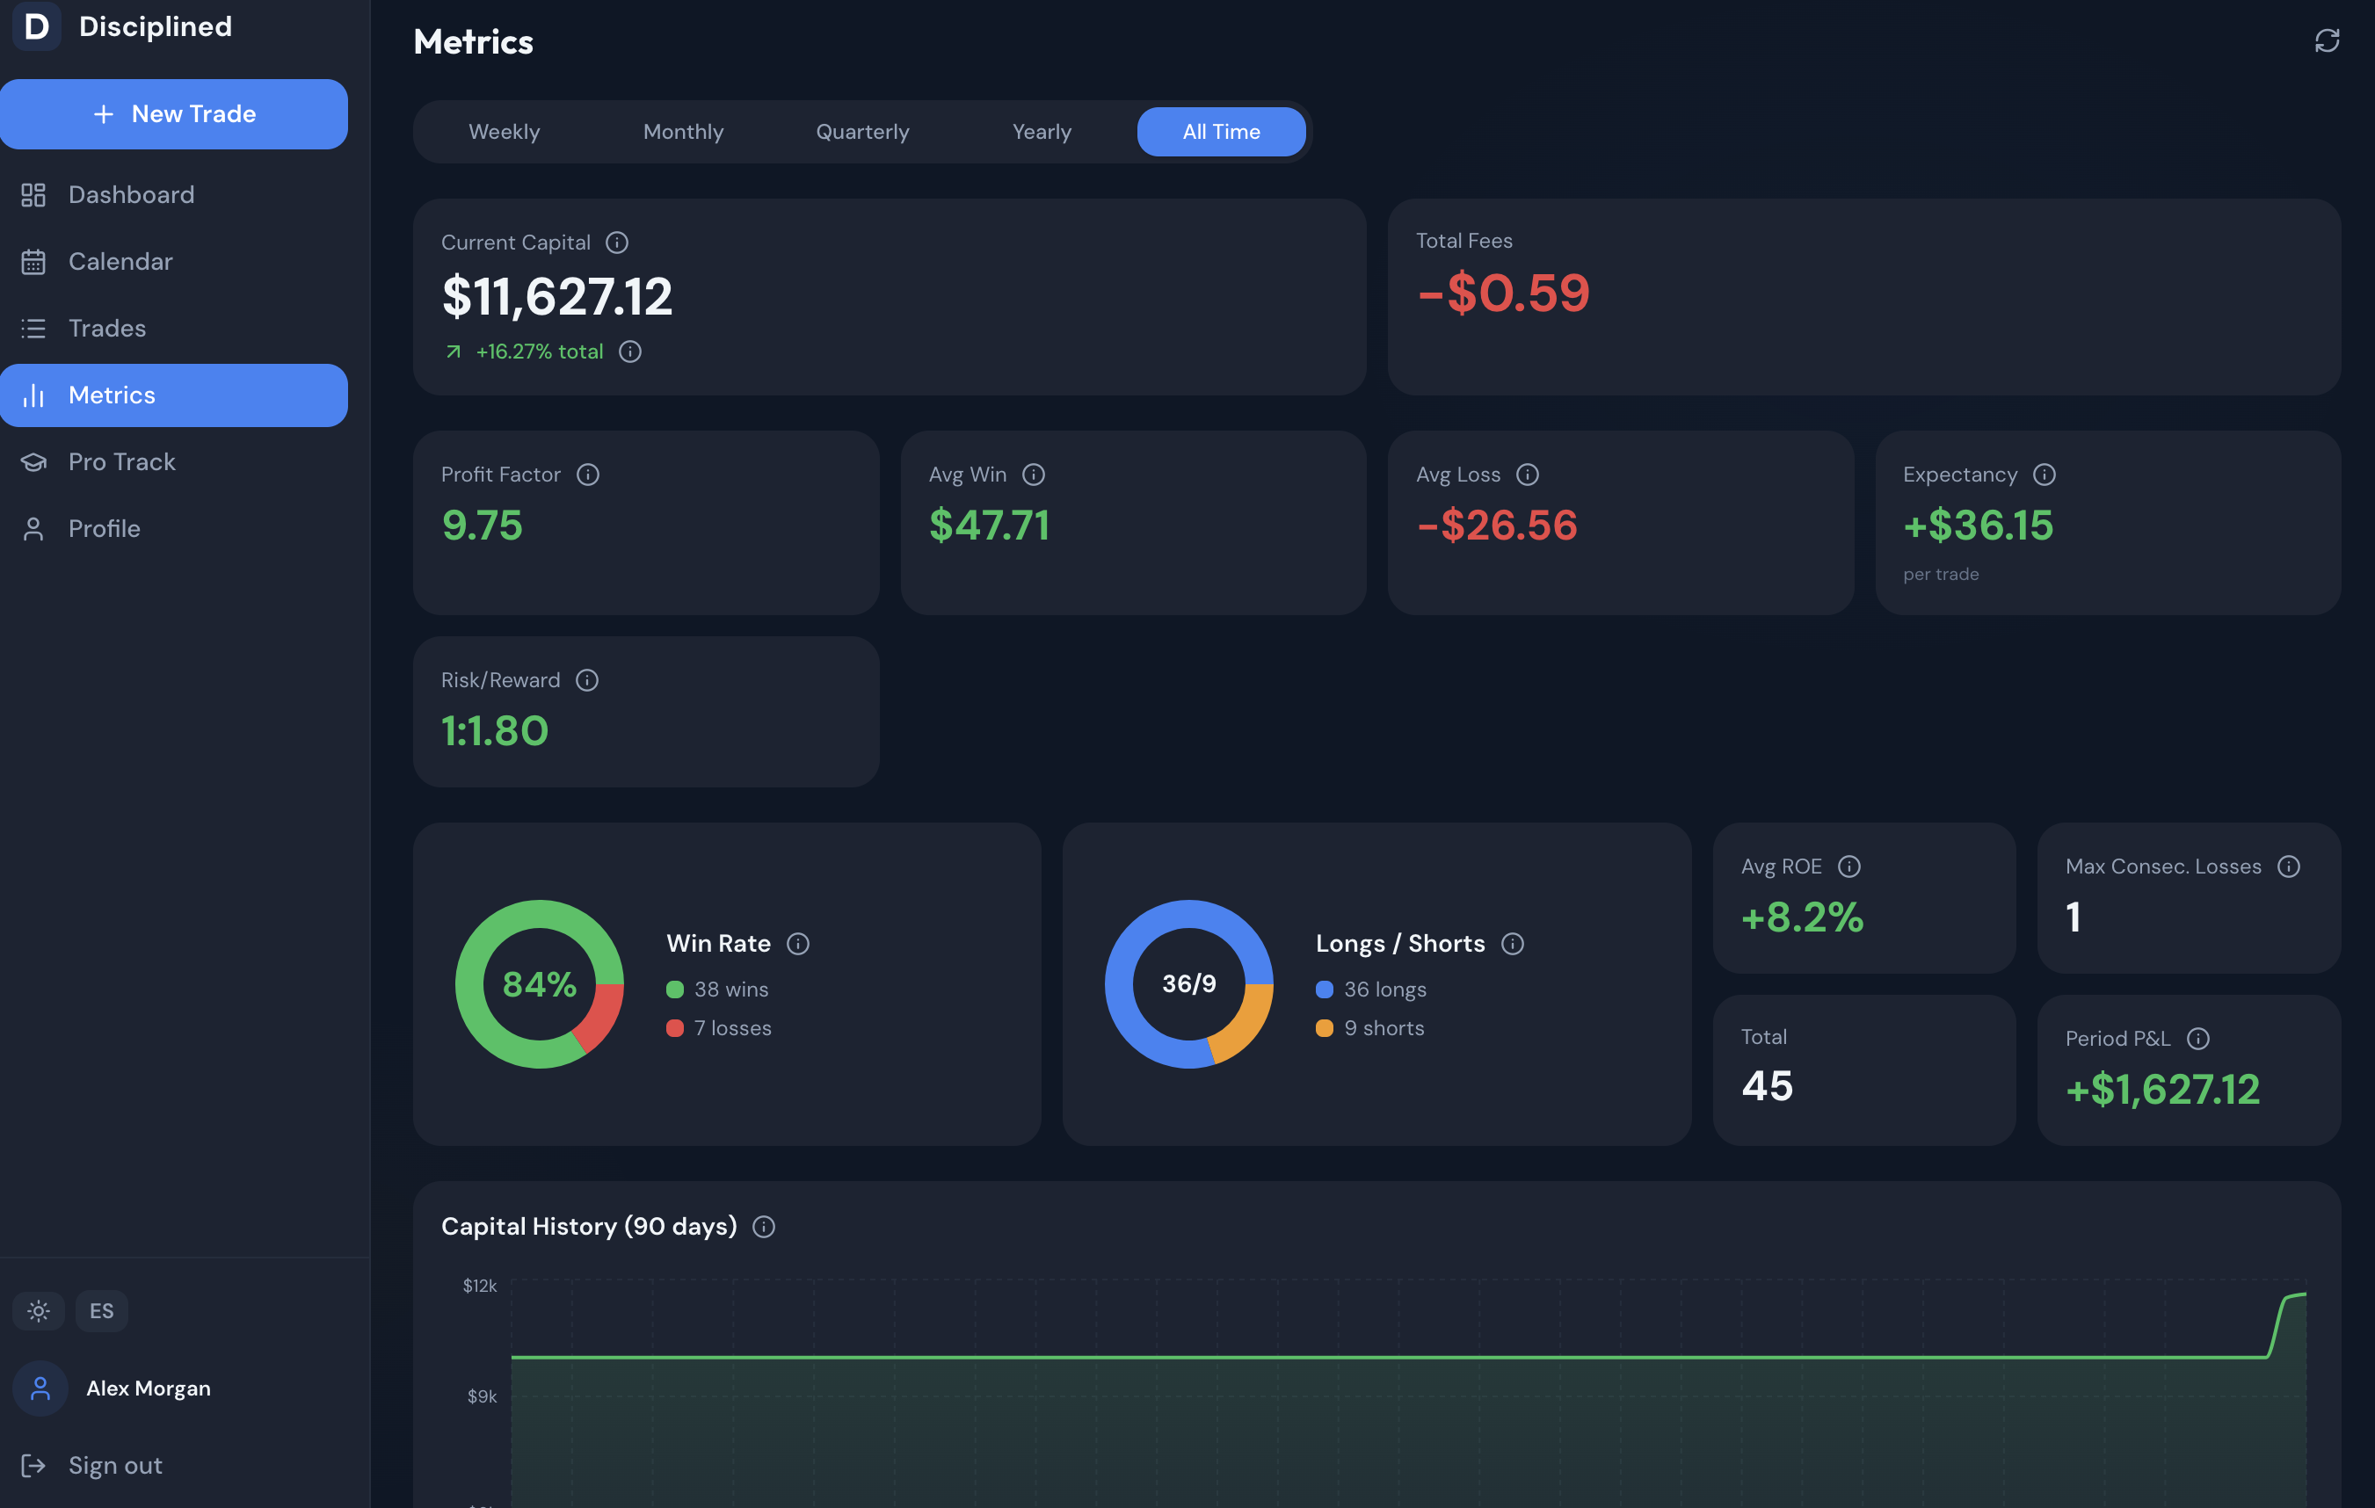Viewport: 2375px width, 1508px height.
Task: Select the Yearly metrics tab
Action: [1042, 131]
